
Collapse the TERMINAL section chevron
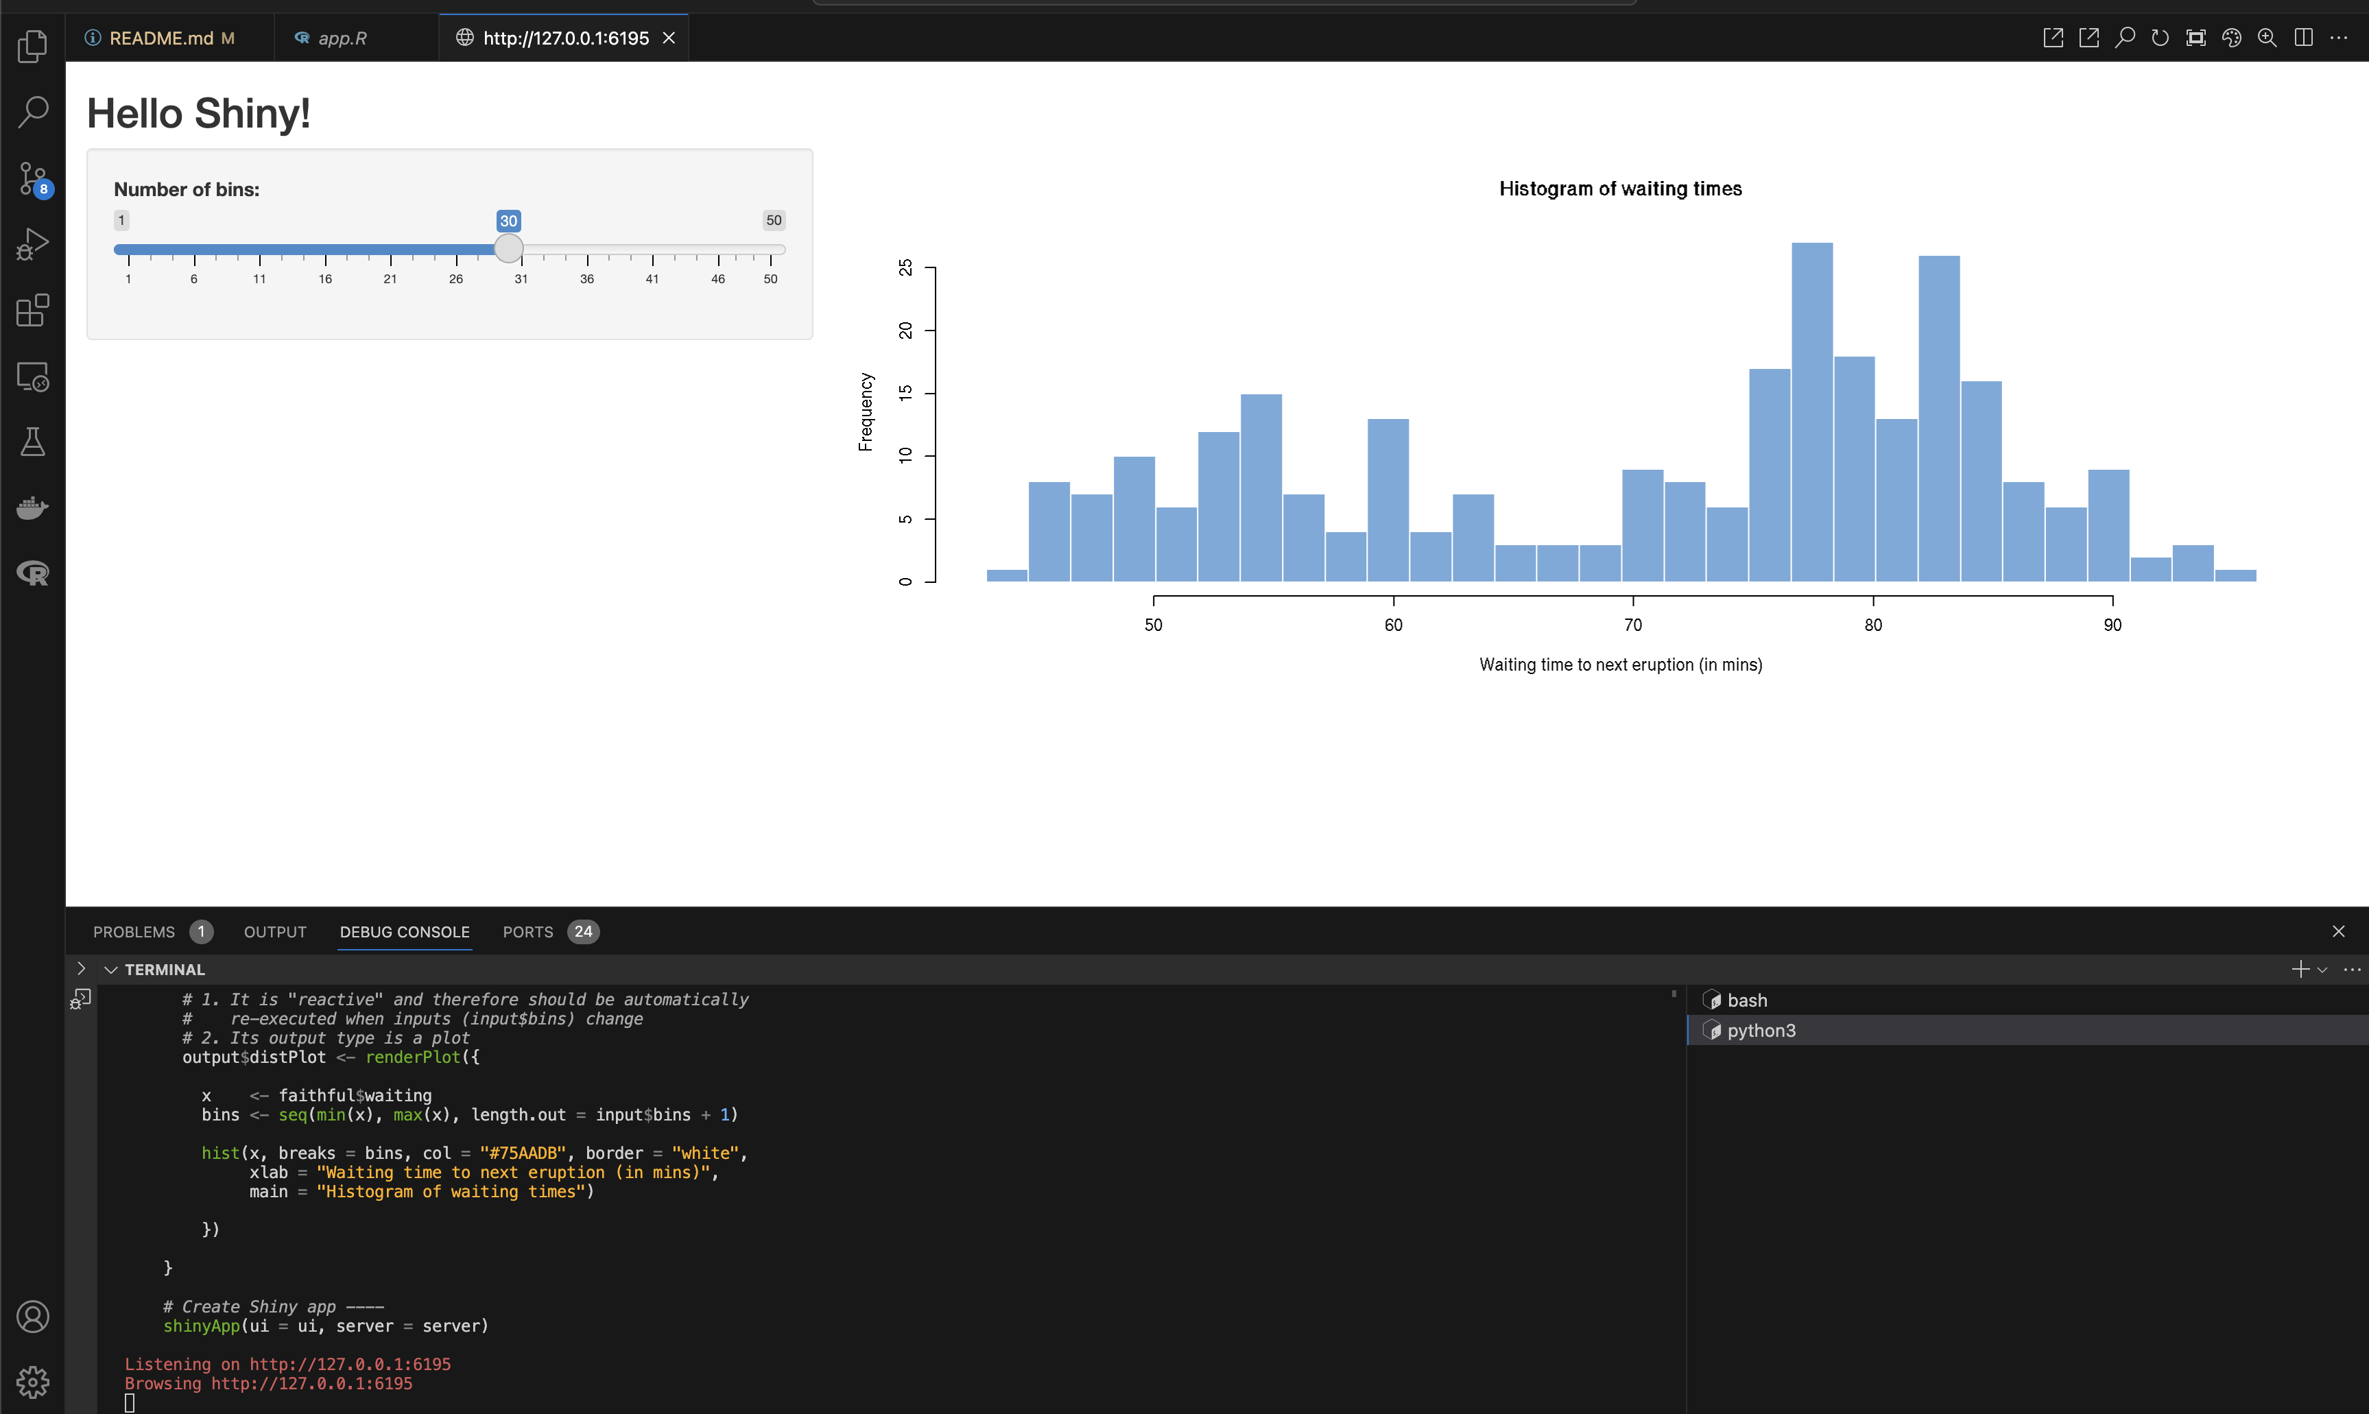110,969
